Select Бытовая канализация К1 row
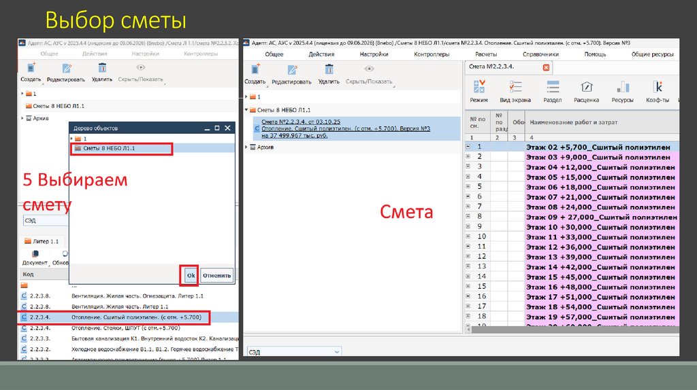The width and height of the screenshot is (697, 390). pos(129,338)
